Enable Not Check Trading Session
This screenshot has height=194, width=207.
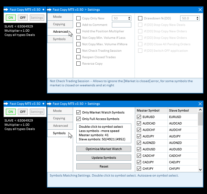[x=78, y=51]
